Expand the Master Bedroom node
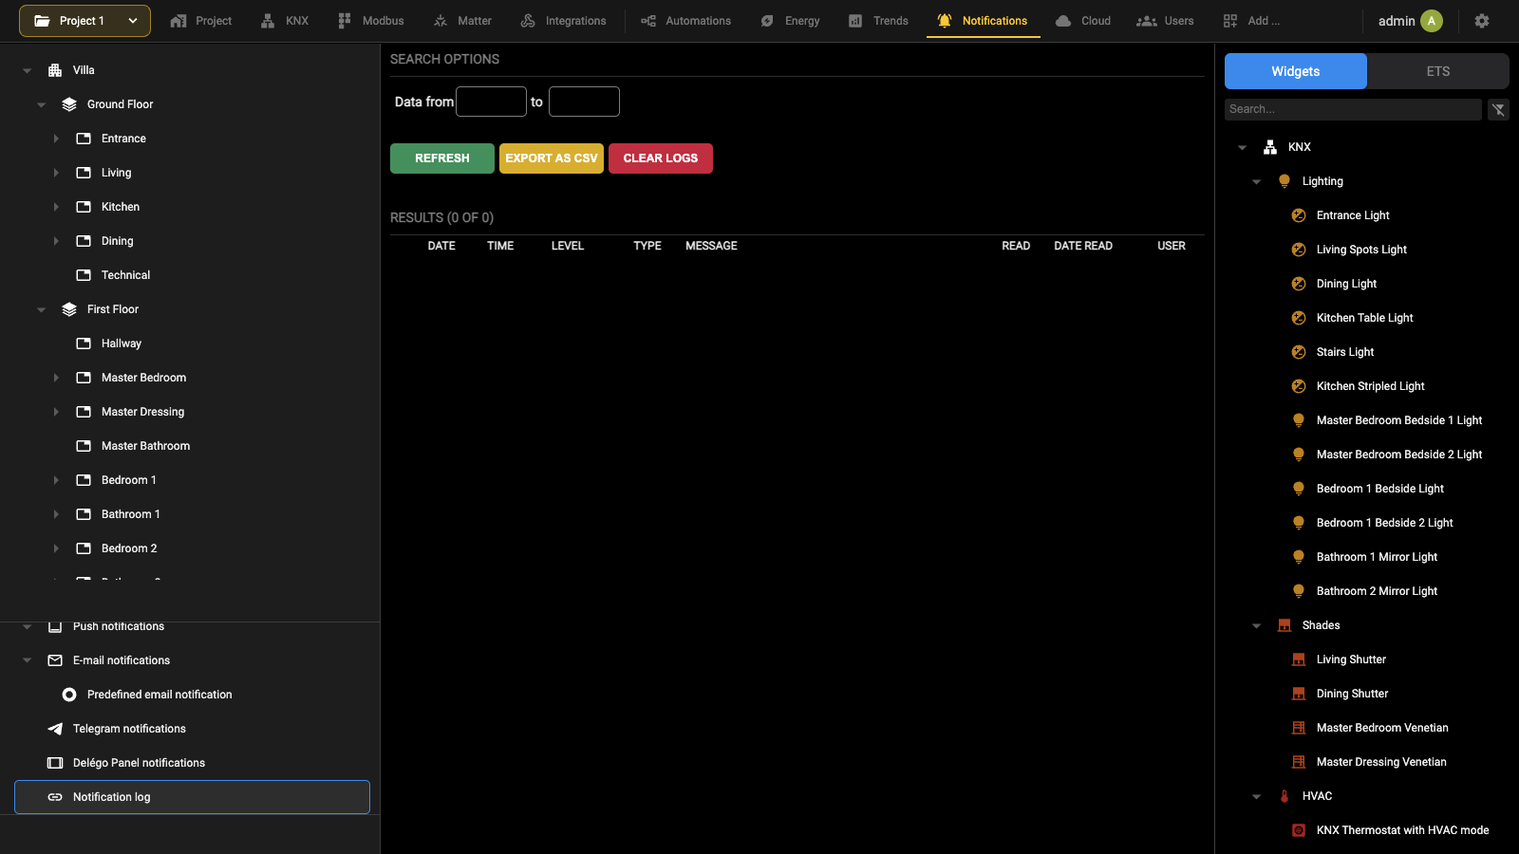The width and height of the screenshot is (1519, 854). (x=55, y=378)
